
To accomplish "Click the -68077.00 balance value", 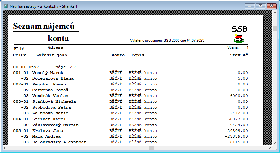I will pyautogui.click(x=236, y=119).
